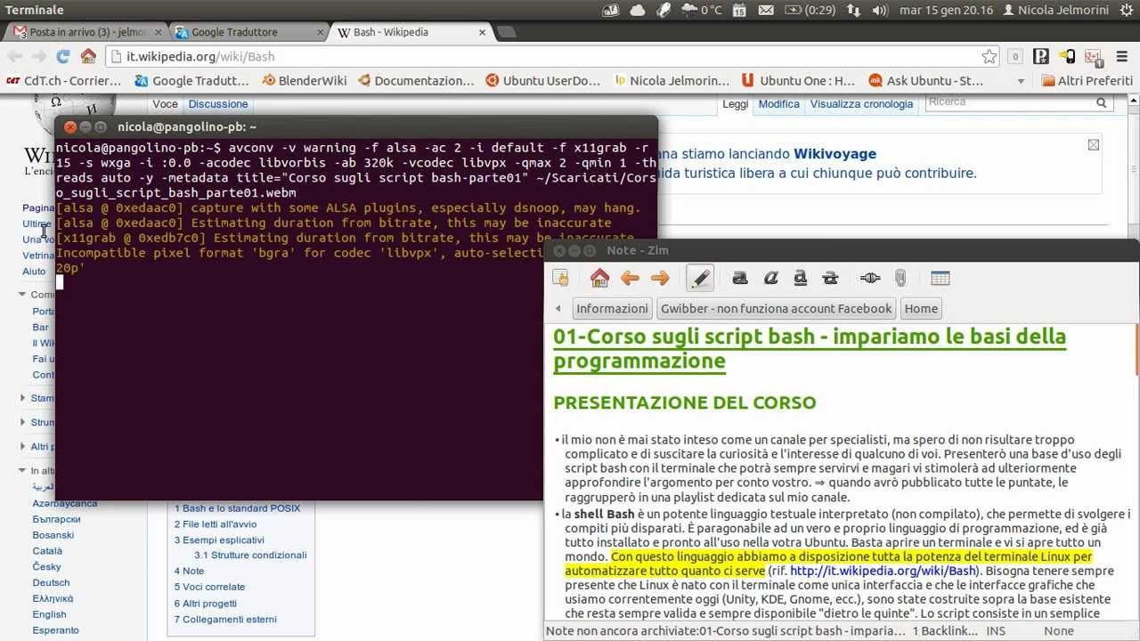Open the Ask Ubuntu bookmark
This screenshot has width=1140, height=641.
pyautogui.click(x=926, y=80)
